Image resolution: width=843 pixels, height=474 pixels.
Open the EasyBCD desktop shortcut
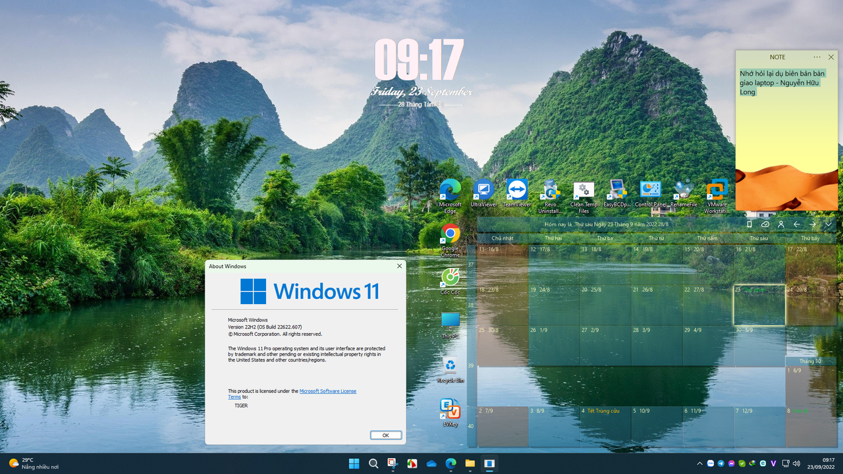pyautogui.click(x=617, y=192)
